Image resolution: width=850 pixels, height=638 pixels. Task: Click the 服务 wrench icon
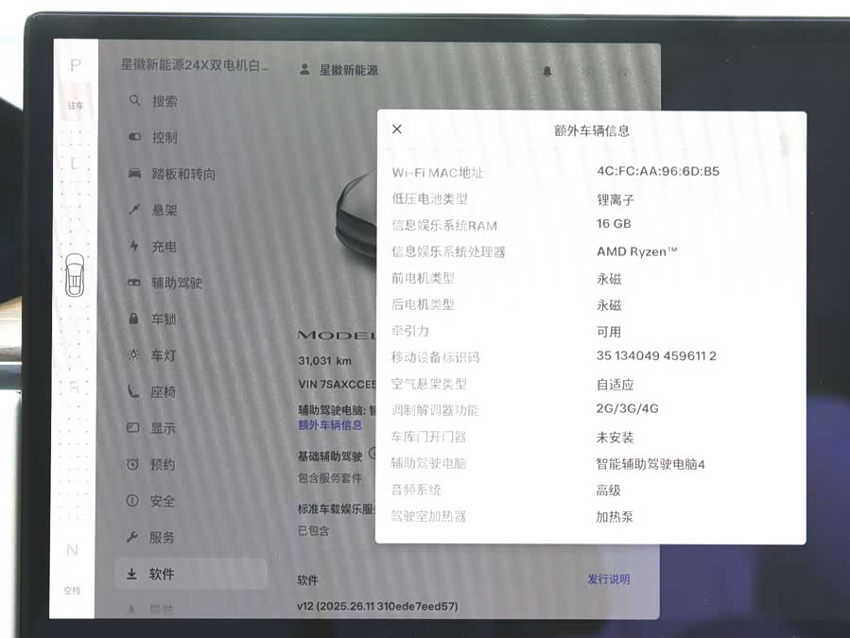pyautogui.click(x=133, y=537)
